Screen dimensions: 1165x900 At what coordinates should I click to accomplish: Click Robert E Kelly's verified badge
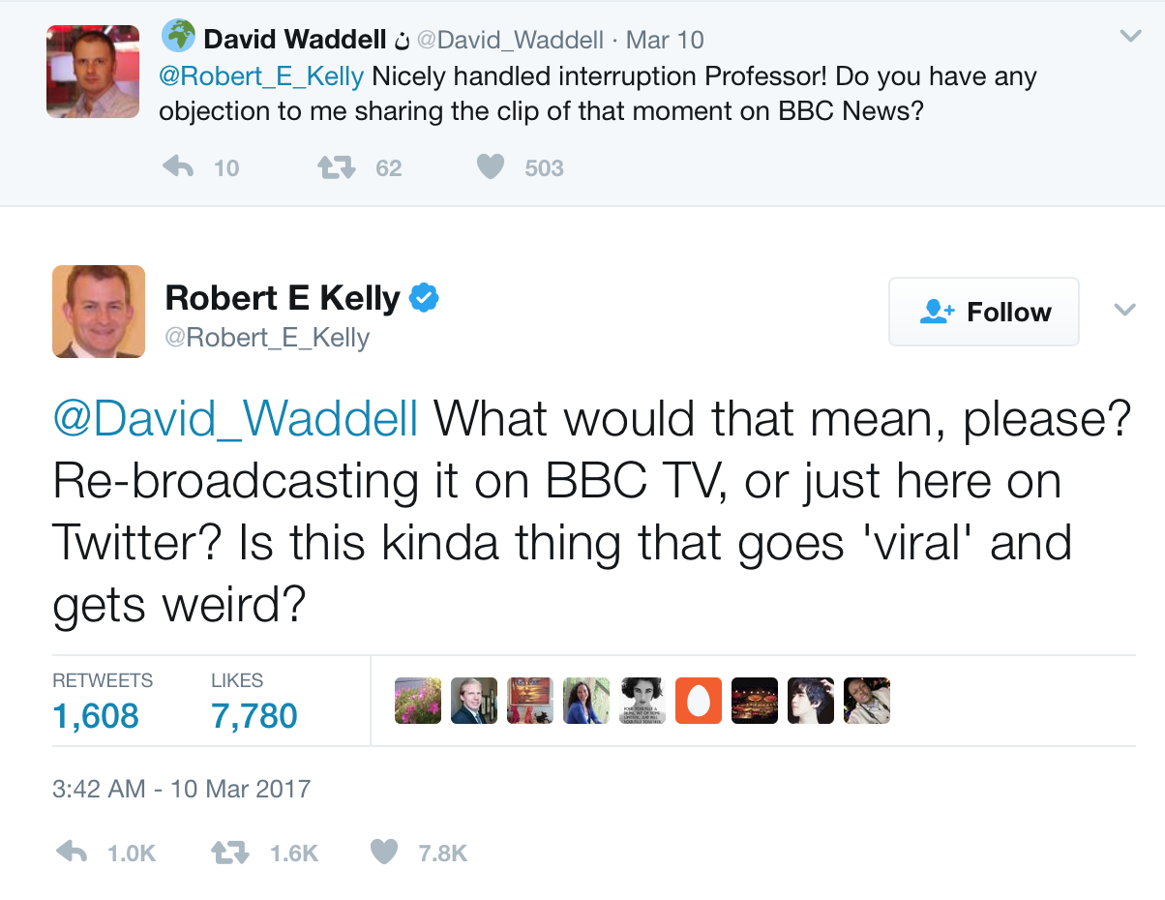(424, 298)
